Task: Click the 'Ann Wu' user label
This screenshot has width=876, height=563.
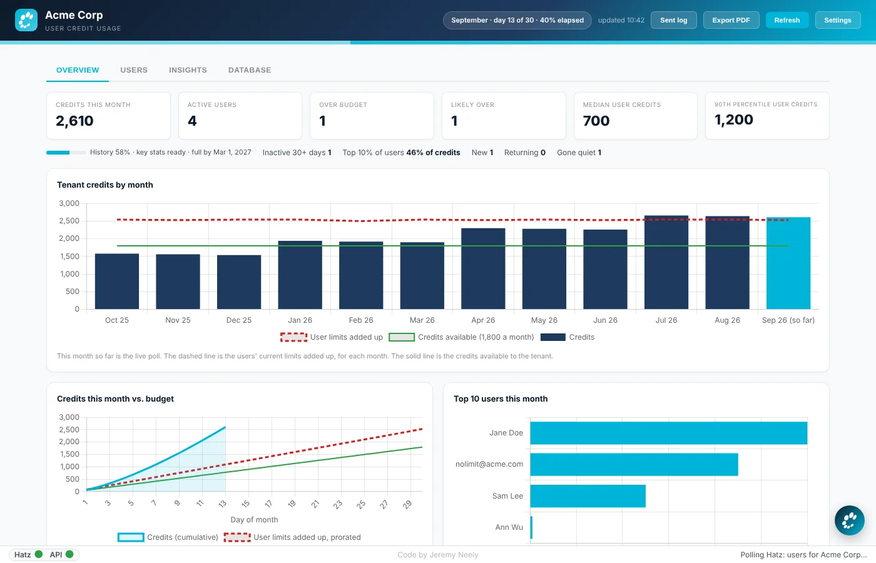Action: click(509, 527)
